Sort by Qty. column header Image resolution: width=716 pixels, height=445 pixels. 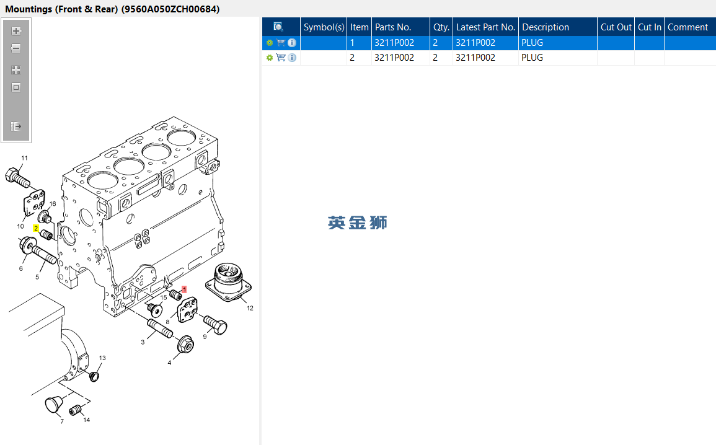[441, 27]
